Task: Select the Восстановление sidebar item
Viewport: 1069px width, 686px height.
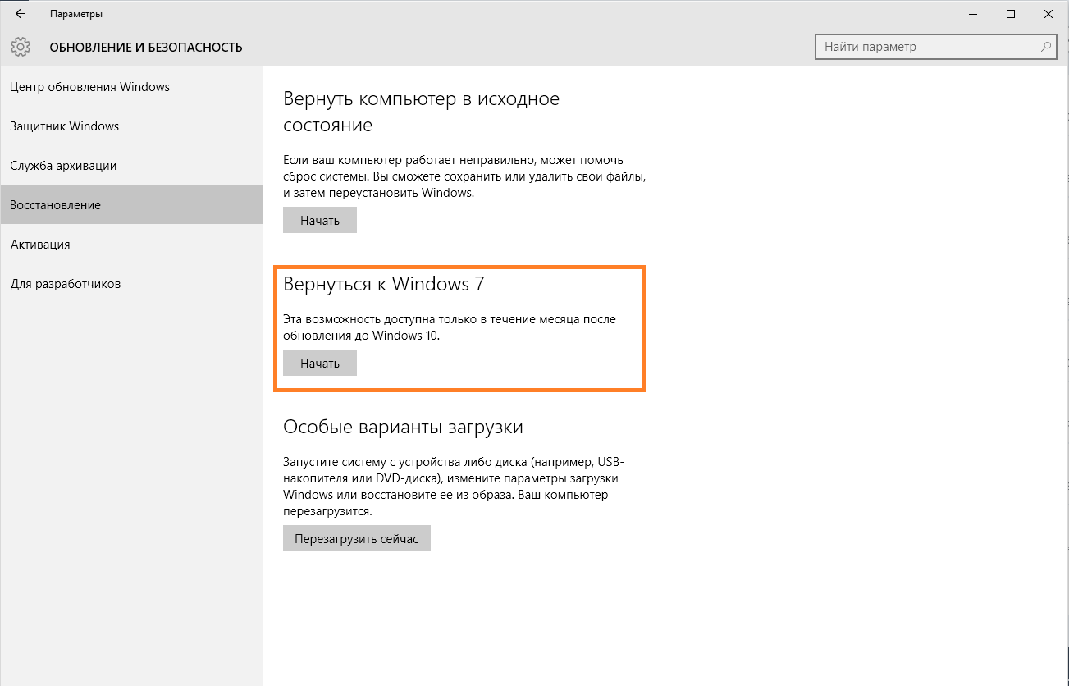Action: (56, 205)
